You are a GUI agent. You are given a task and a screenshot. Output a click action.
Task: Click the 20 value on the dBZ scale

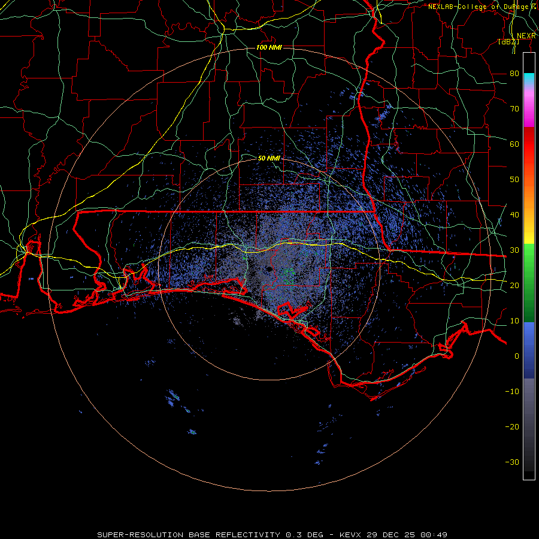coord(514,285)
